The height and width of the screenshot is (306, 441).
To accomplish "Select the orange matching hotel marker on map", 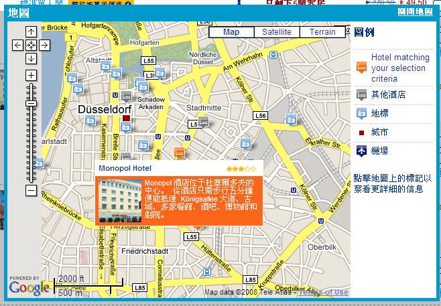I will [179, 153].
